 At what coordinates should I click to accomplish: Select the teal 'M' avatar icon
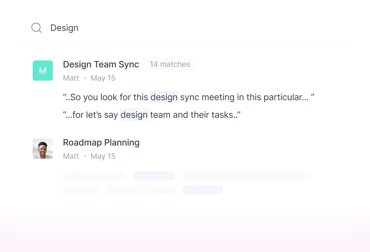click(x=43, y=71)
